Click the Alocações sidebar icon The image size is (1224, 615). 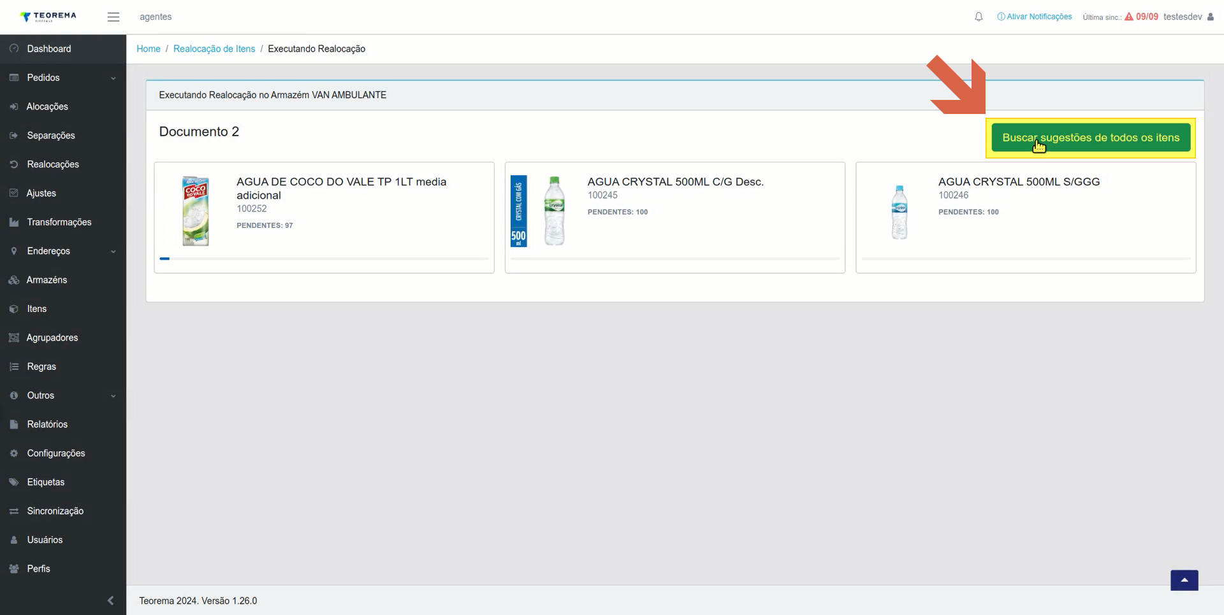tap(14, 106)
